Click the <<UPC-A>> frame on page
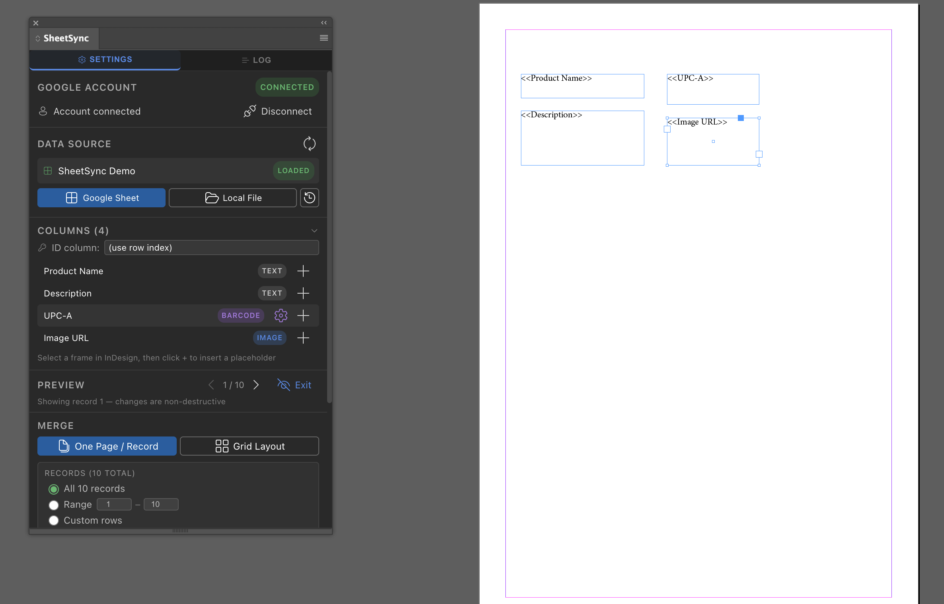The width and height of the screenshot is (944, 604). tap(713, 89)
